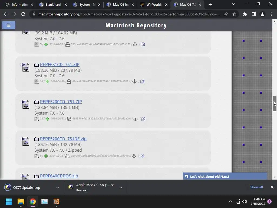Reload the current page

tap(23, 14)
